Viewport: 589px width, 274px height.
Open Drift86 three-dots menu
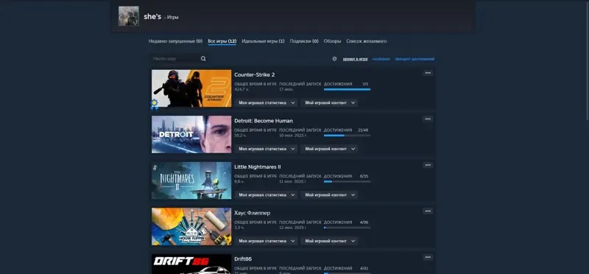tap(428, 257)
